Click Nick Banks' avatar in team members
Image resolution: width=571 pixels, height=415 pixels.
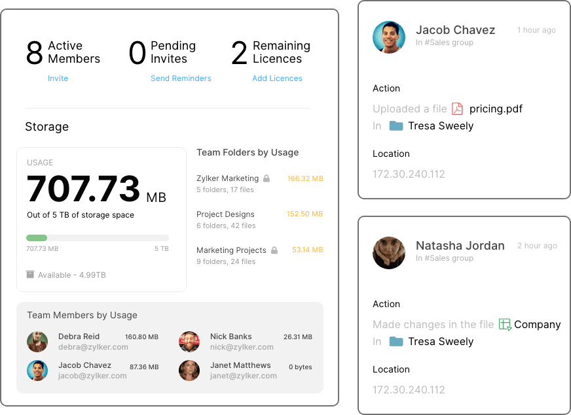(x=189, y=342)
